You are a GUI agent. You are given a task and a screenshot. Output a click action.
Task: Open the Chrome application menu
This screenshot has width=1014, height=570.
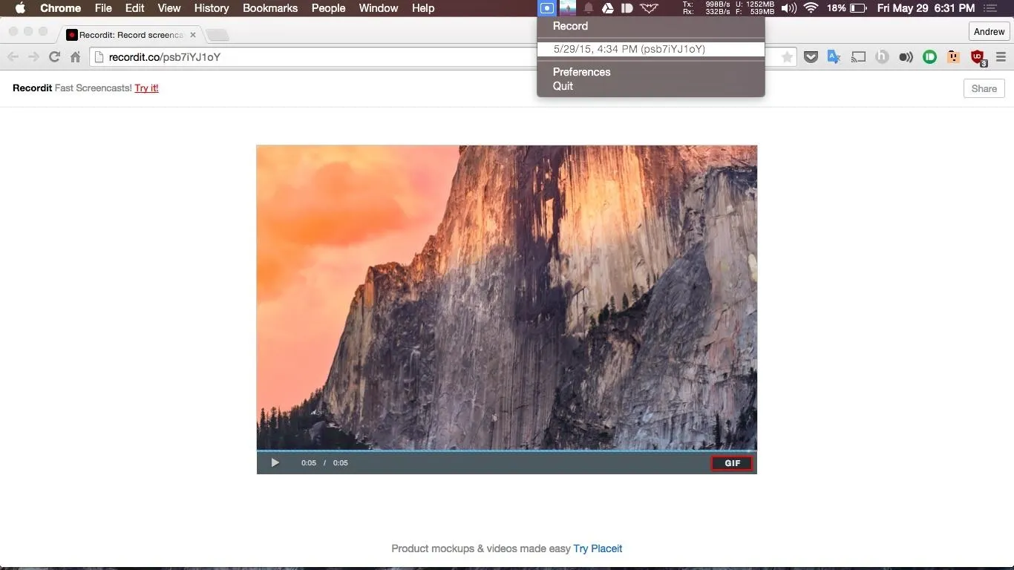point(61,8)
